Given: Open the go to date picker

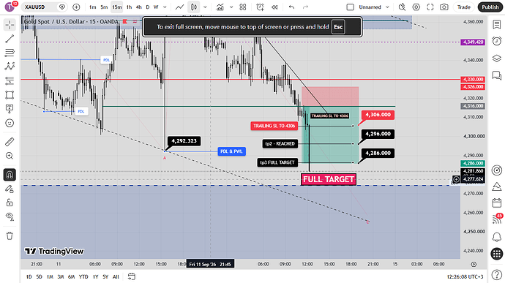Looking at the screenshot, I should [132, 276].
